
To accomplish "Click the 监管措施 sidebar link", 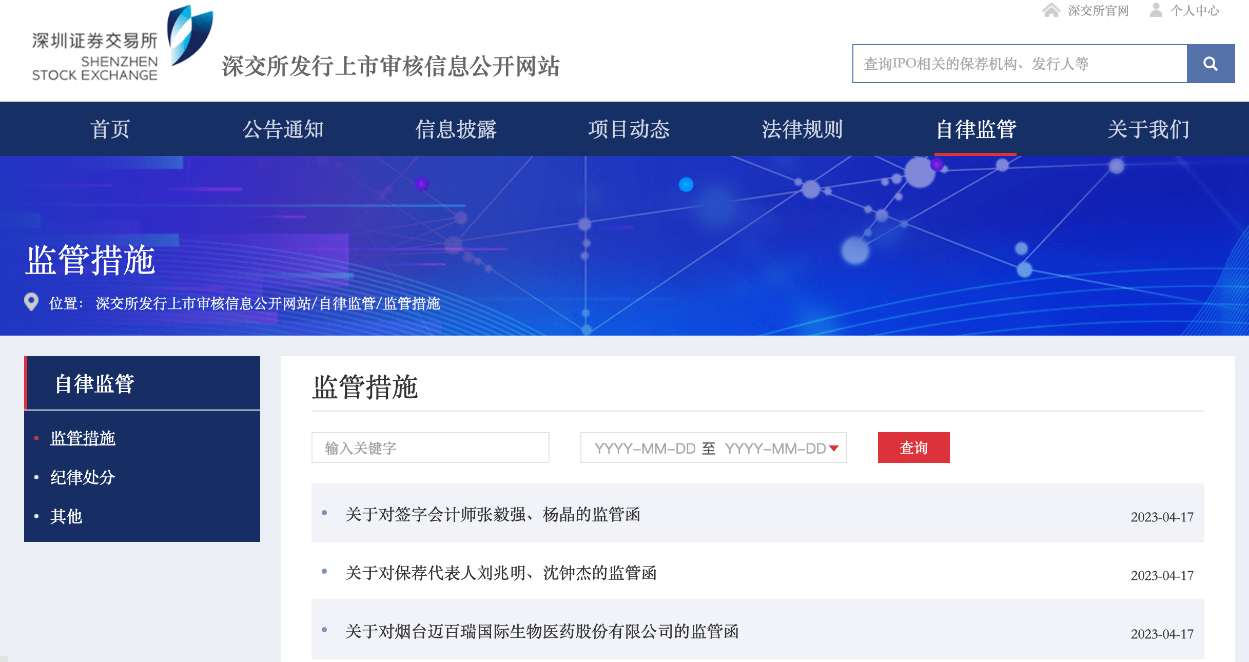I will click(x=83, y=438).
